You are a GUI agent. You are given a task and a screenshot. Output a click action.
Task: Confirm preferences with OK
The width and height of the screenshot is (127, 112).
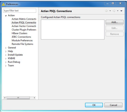pyautogui.click(x=94, y=105)
